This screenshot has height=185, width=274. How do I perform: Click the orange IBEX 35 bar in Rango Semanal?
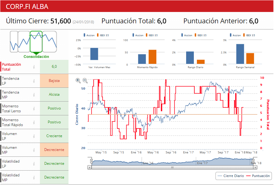coord(250,59)
